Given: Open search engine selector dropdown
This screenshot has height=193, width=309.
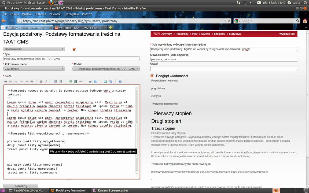Looking at the screenshot, I should point(237,21).
